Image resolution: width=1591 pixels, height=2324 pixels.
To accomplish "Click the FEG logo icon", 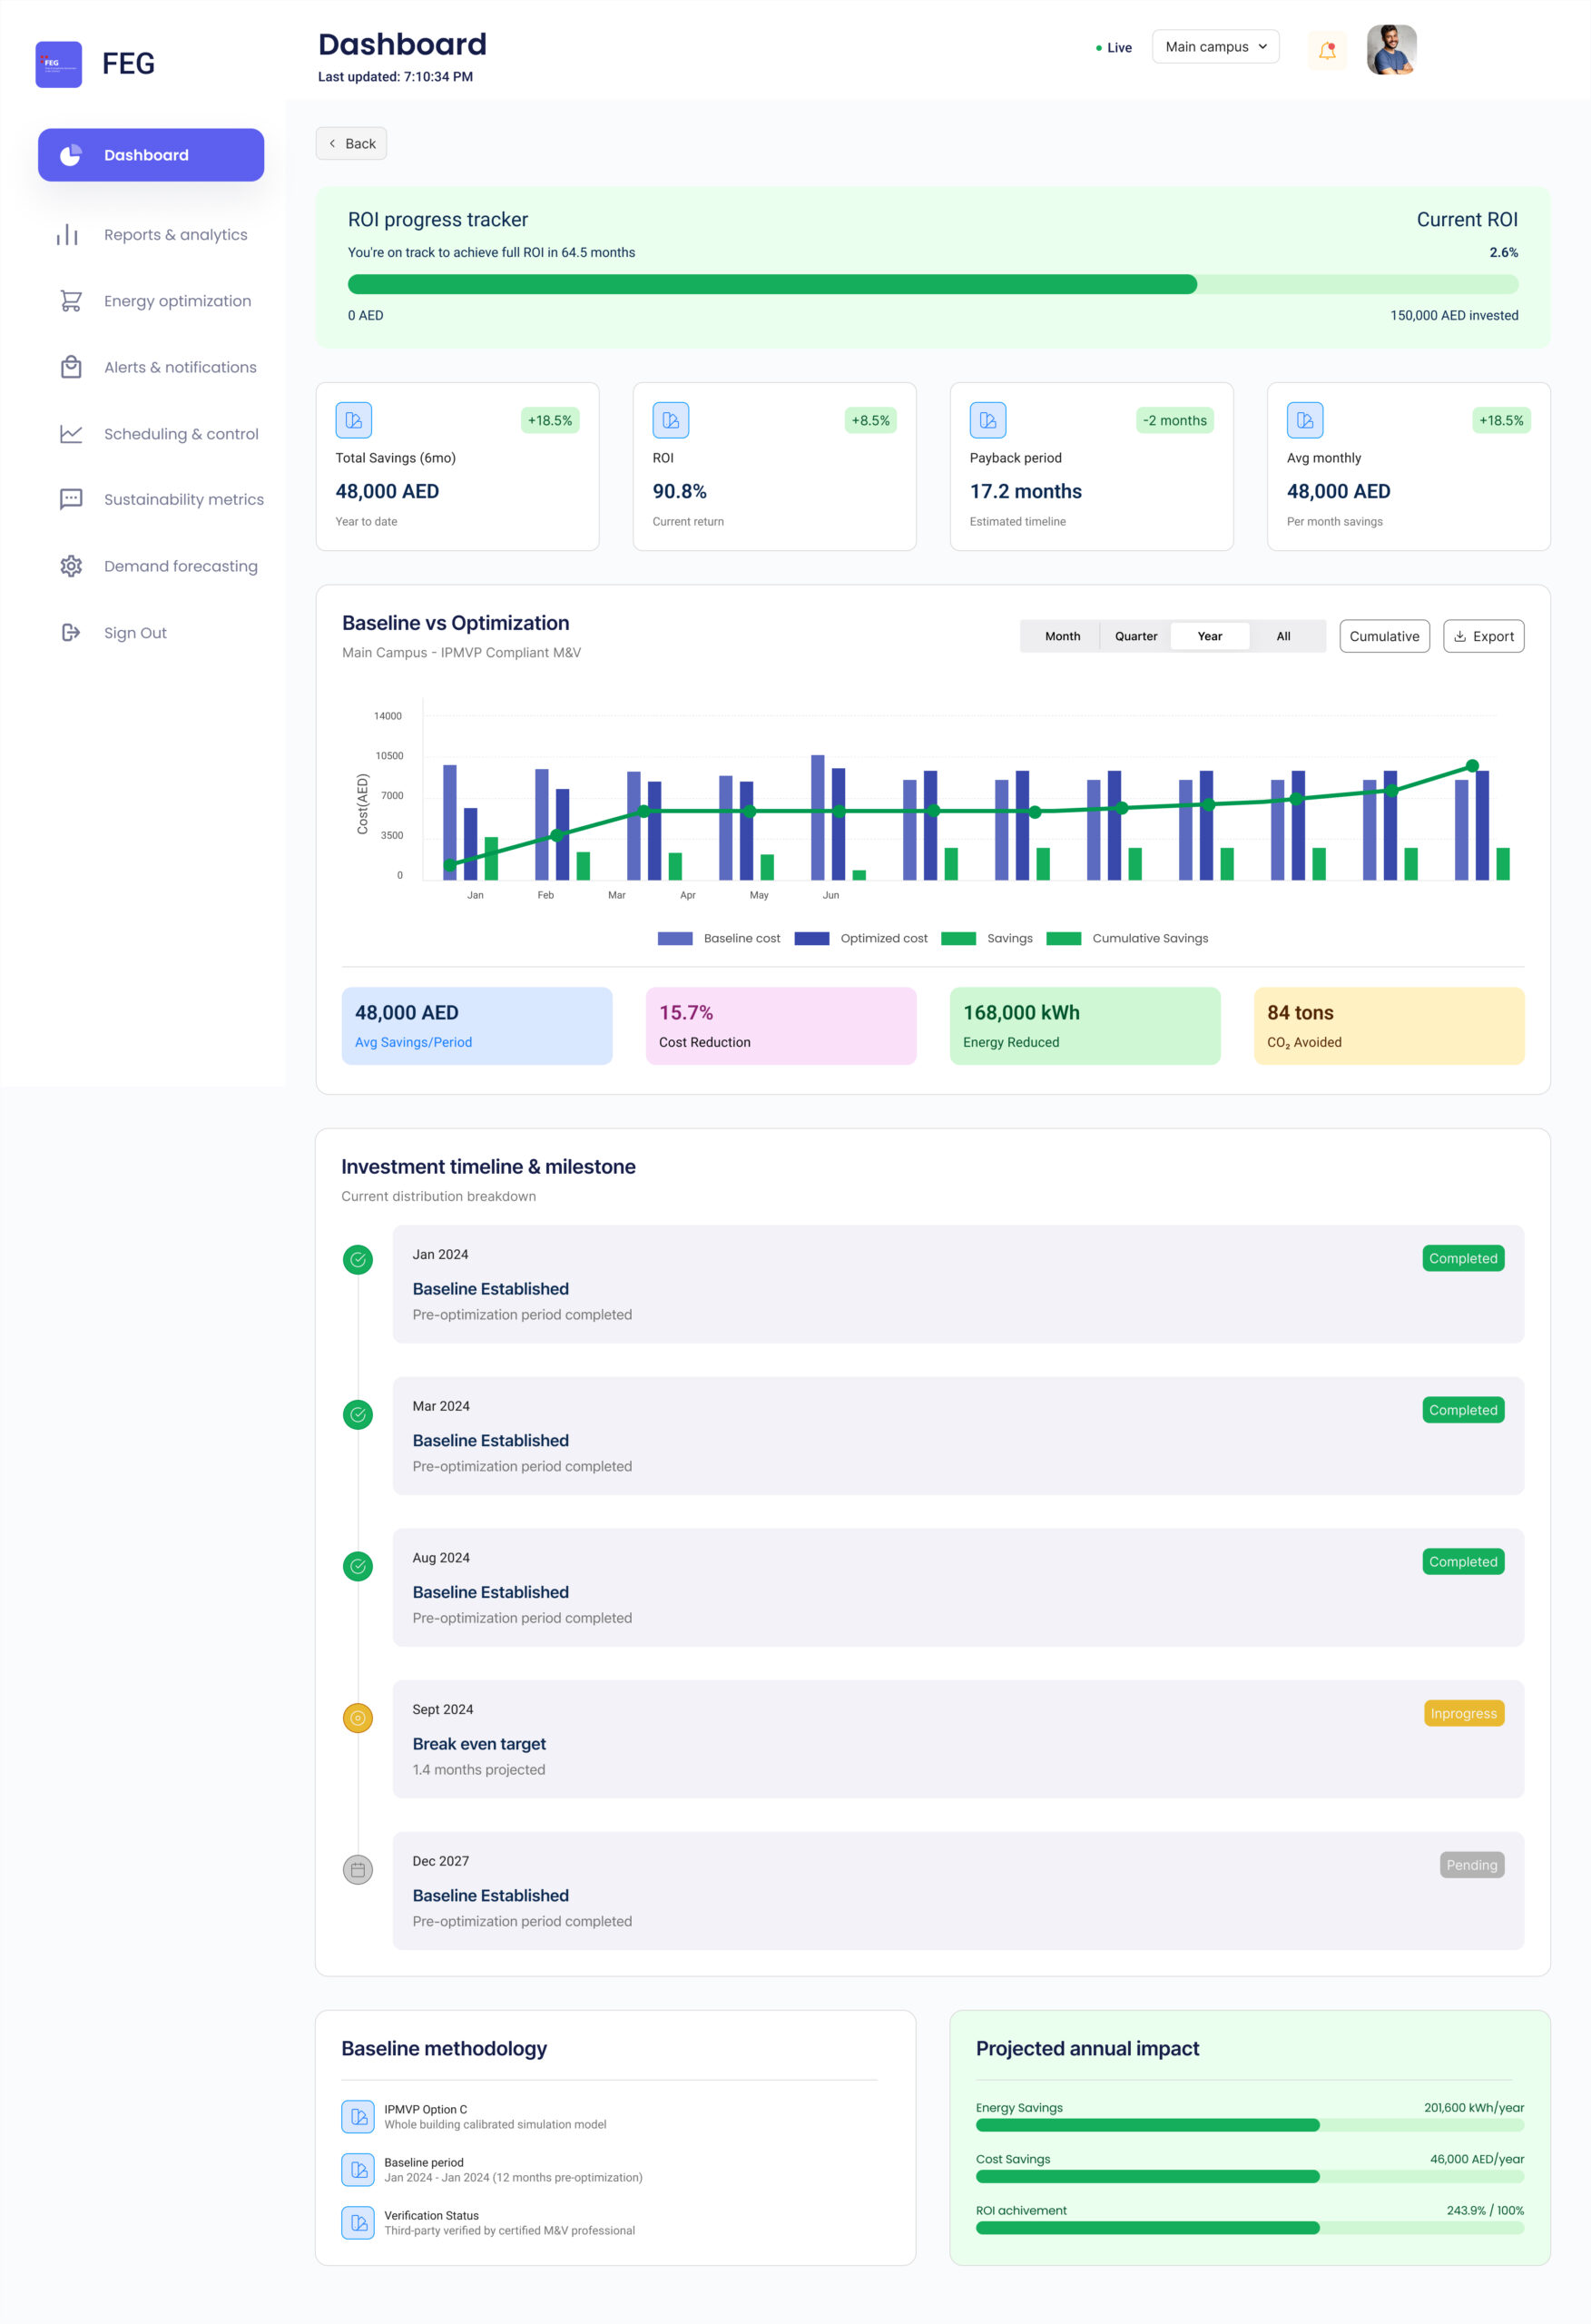I will (59, 64).
